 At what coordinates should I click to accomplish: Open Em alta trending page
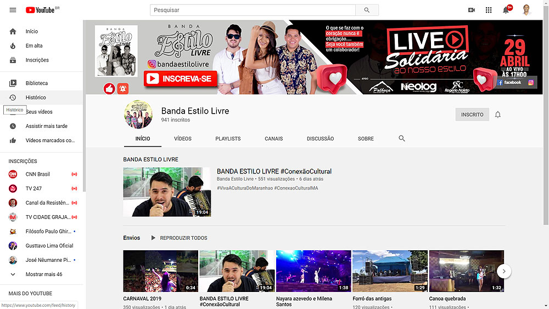(x=41, y=46)
